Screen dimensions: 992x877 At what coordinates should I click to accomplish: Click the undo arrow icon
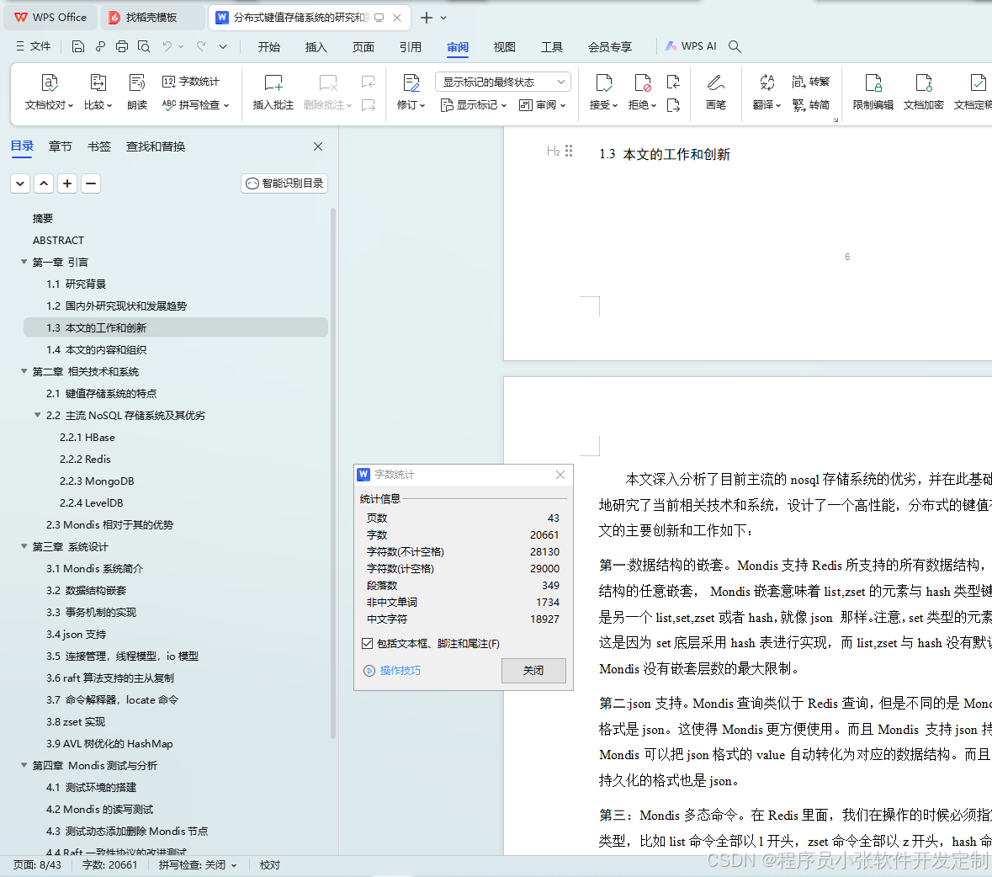point(167,46)
